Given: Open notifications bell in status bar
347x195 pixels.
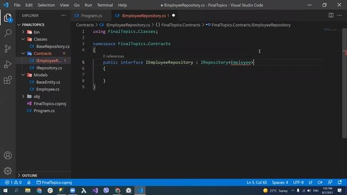Looking at the screenshot, I should click(340, 183).
